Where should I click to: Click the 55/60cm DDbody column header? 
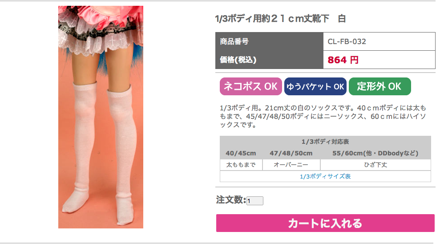pos(375,153)
